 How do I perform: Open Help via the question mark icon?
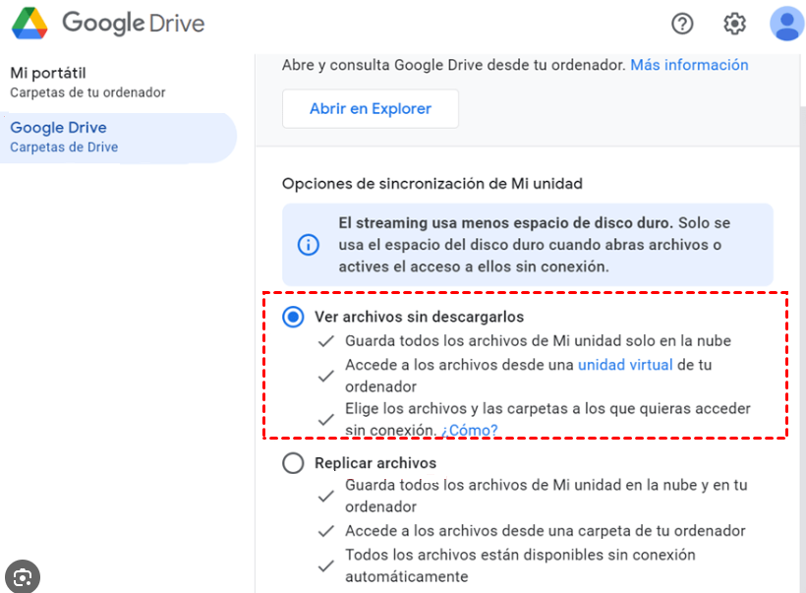pyautogui.click(x=682, y=24)
